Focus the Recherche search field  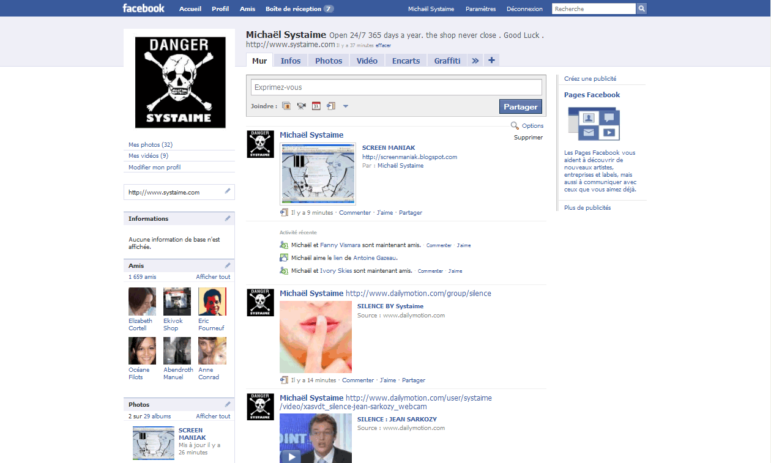point(594,9)
